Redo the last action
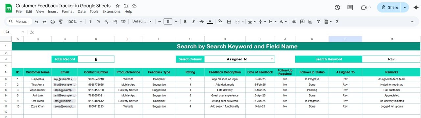 click(x=44, y=22)
